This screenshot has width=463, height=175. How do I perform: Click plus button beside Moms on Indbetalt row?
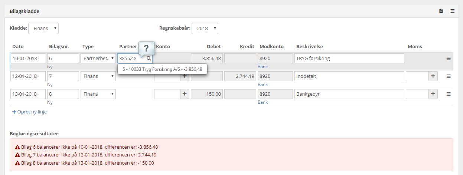pos(433,76)
